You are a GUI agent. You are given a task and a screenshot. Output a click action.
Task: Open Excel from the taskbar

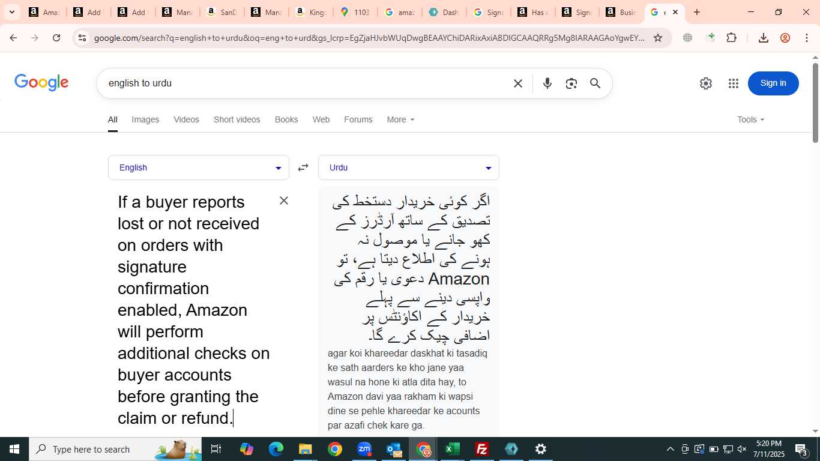point(453,449)
